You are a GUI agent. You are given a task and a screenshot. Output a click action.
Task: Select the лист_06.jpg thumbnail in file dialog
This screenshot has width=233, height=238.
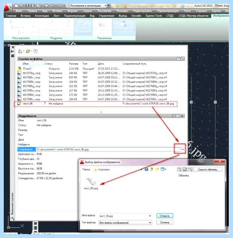coord(91,184)
